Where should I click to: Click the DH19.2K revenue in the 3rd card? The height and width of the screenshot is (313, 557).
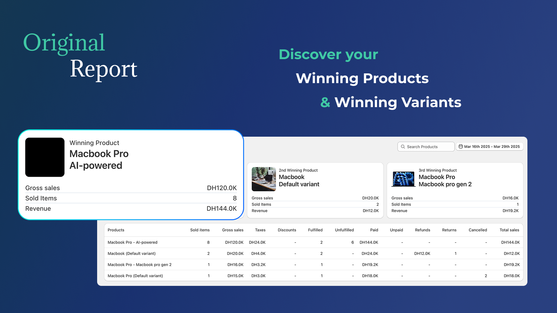pyautogui.click(x=510, y=211)
